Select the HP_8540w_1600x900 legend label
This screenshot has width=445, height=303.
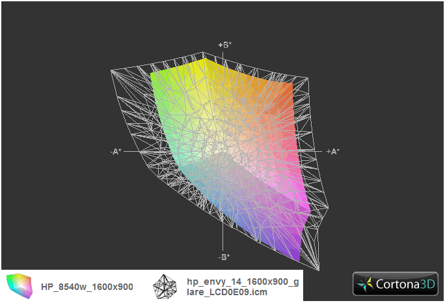coord(87,287)
